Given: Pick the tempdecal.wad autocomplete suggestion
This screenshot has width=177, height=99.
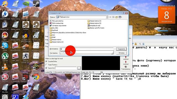Looking at the screenshot, I should (x=87, y=52).
